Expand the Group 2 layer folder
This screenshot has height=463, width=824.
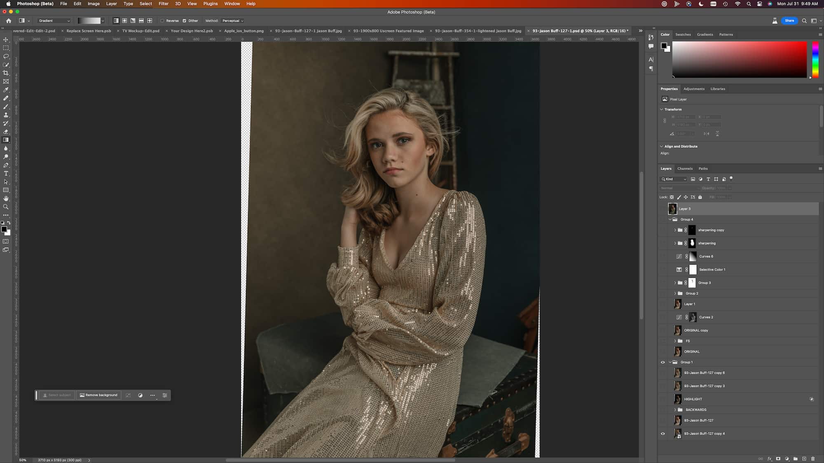pos(675,293)
